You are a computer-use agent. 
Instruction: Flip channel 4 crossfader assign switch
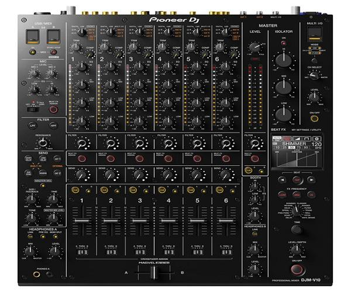(x=168, y=252)
